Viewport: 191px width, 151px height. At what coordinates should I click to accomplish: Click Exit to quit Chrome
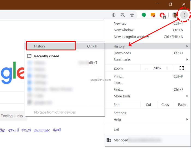pyautogui.click(x=147, y=129)
